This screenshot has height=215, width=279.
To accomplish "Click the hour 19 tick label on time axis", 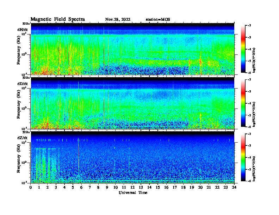I will click(x=192, y=188).
